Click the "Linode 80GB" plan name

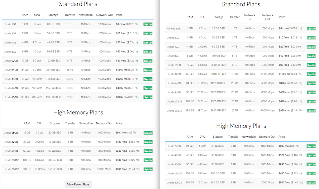[11, 97]
